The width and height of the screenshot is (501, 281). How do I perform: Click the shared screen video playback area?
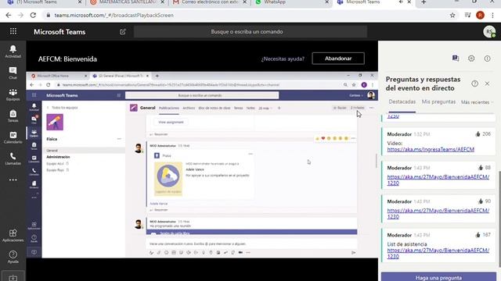(202, 165)
